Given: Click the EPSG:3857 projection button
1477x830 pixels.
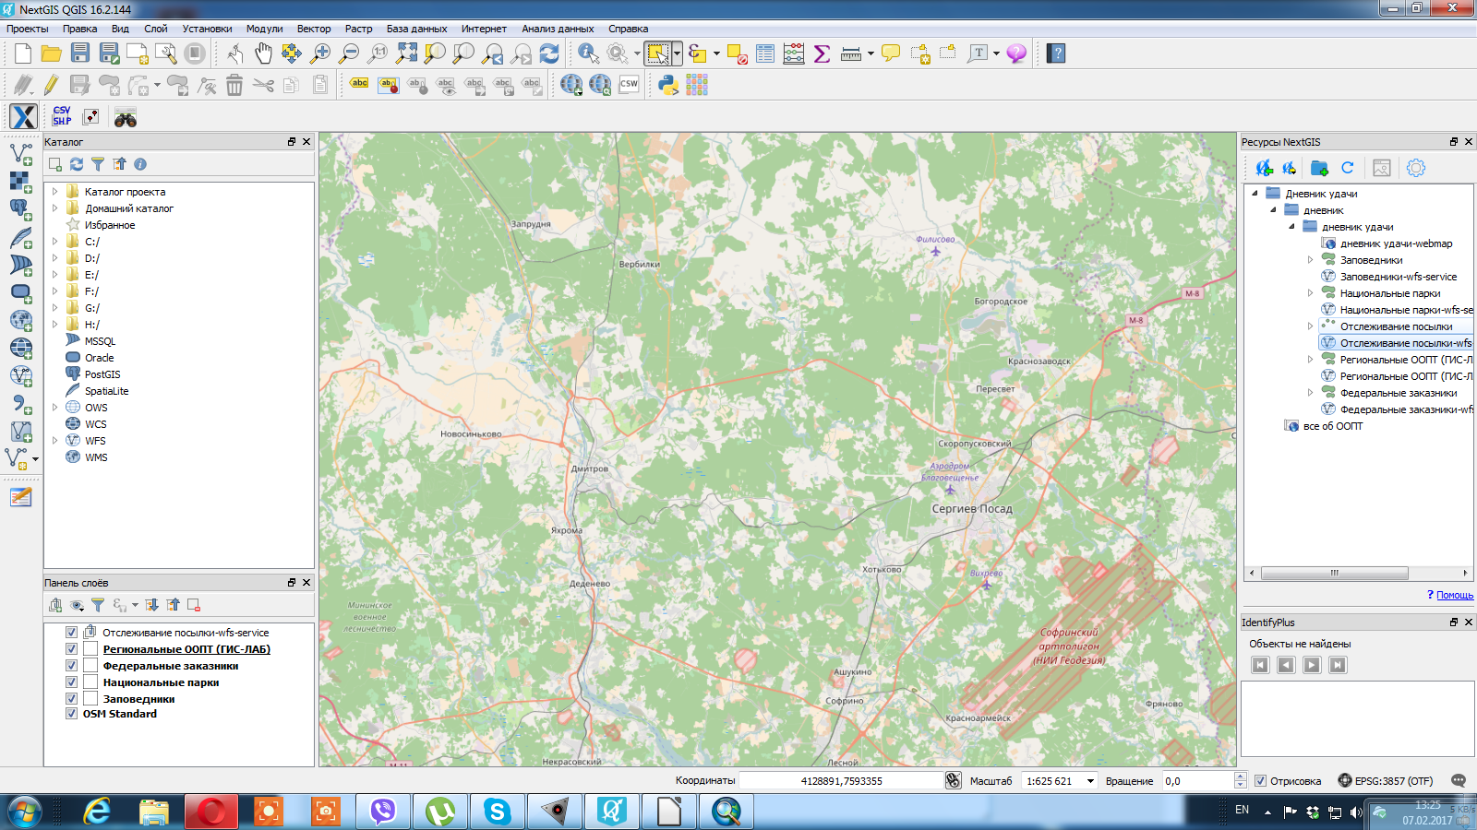Looking at the screenshot, I should click(x=1386, y=781).
